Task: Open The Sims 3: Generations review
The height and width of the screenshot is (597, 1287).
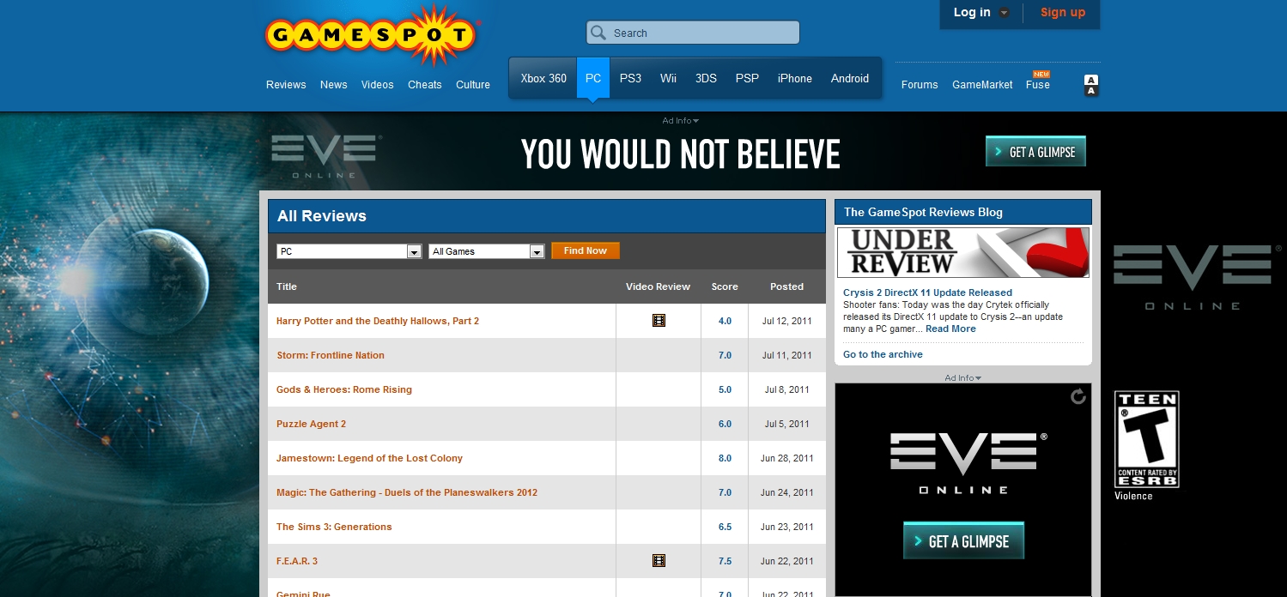Action: [334, 527]
